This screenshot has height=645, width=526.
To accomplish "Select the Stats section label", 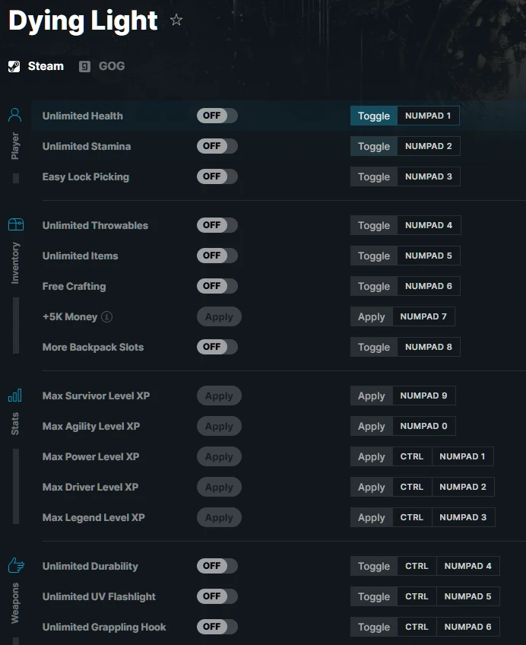I will (x=15, y=424).
